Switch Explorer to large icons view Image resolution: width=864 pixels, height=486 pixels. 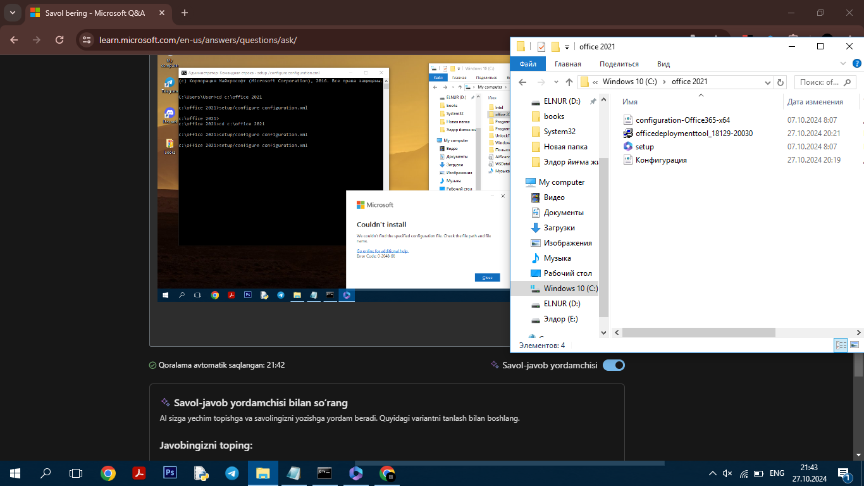pos(855,345)
